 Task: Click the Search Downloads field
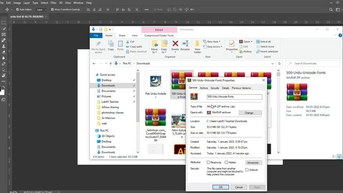coord(313,63)
